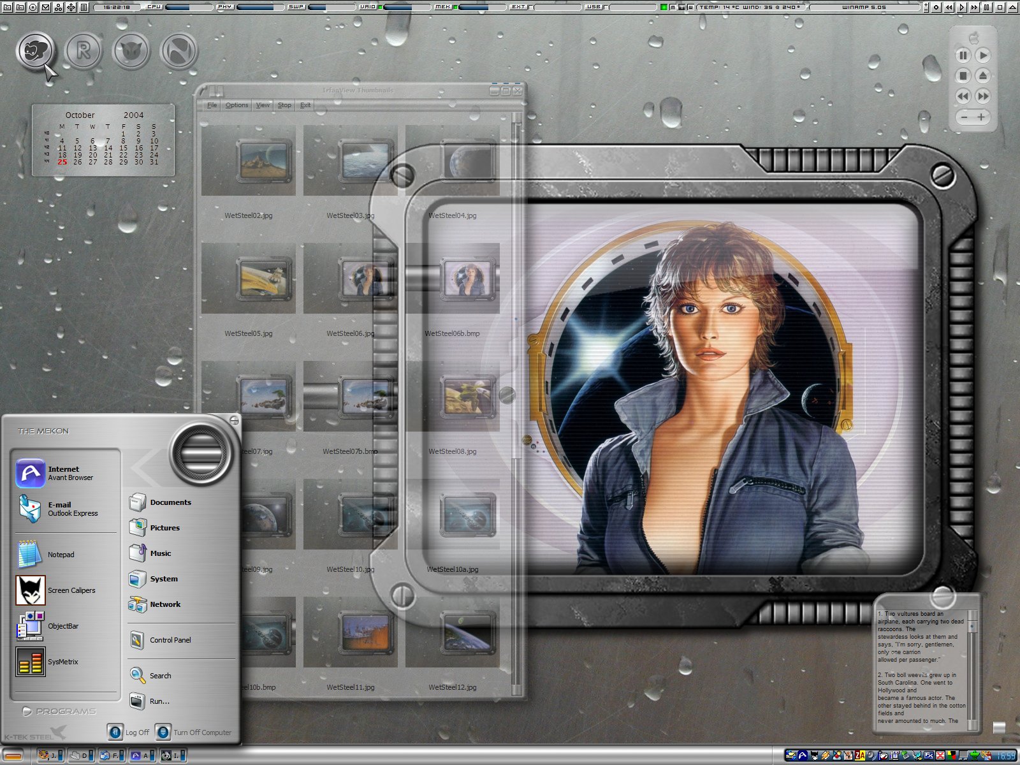Click the envelope icon in top bar
Image resolution: width=1020 pixels, height=765 pixels.
point(45,7)
